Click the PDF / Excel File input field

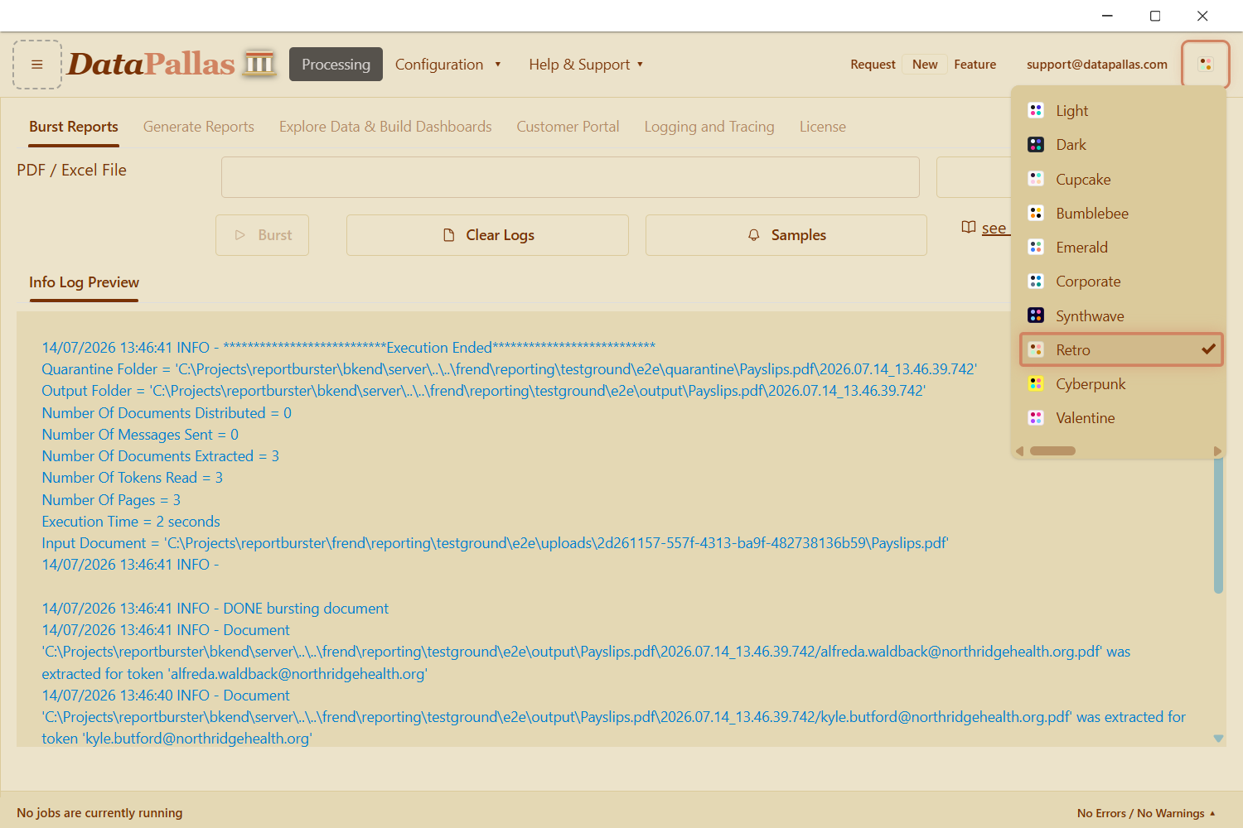click(x=570, y=177)
